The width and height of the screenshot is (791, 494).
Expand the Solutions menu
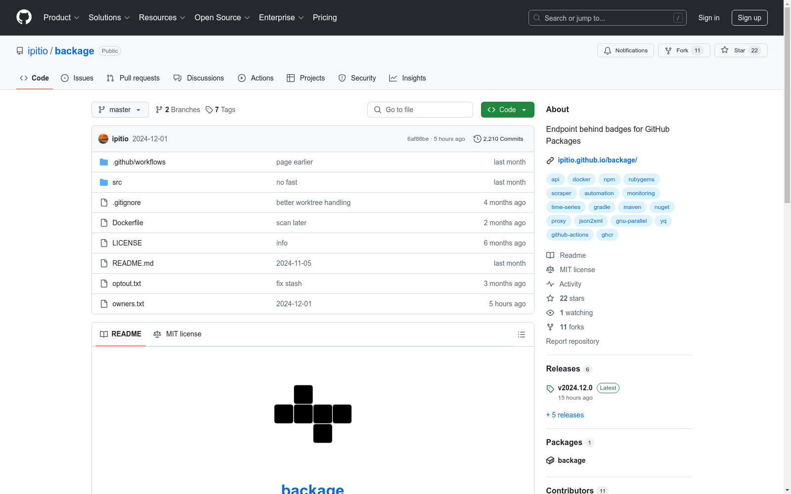(109, 17)
